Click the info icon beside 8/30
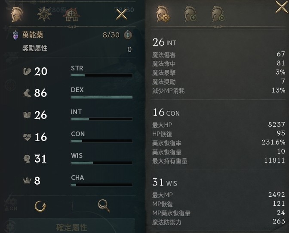The image size is (289, 233). pyautogui.click(x=127, y=35)
